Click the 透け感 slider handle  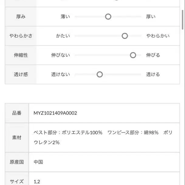[x=100, y=74]
